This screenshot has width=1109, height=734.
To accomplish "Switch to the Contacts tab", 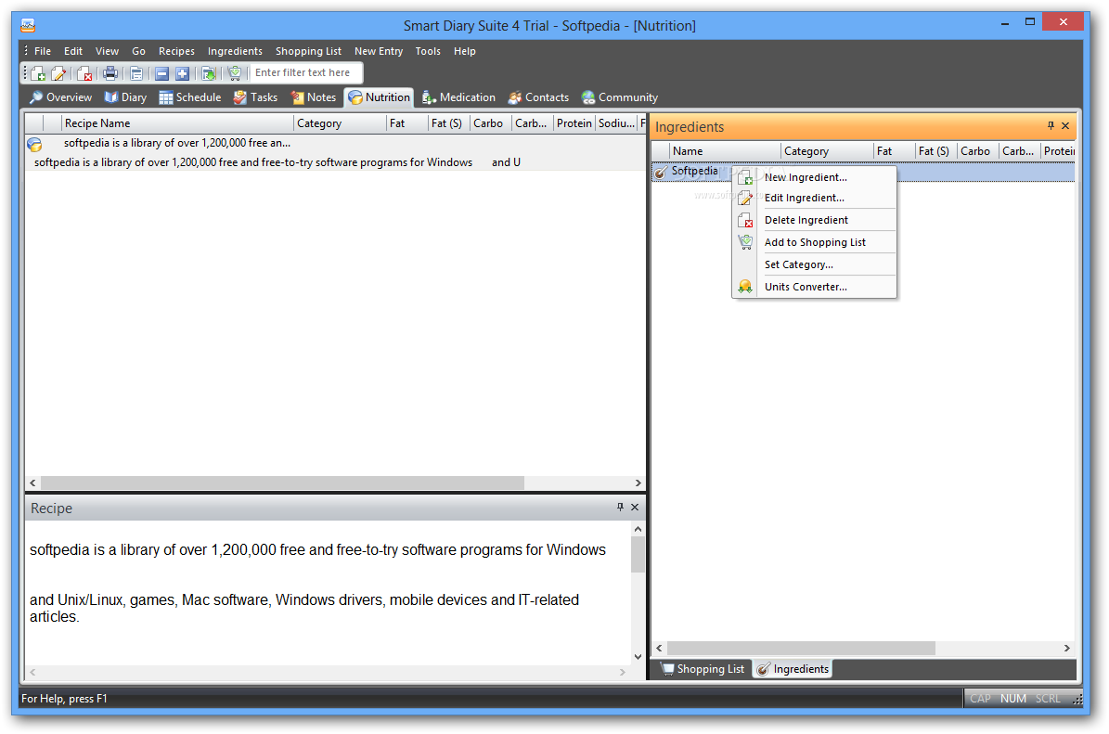I will coord(538,97).
